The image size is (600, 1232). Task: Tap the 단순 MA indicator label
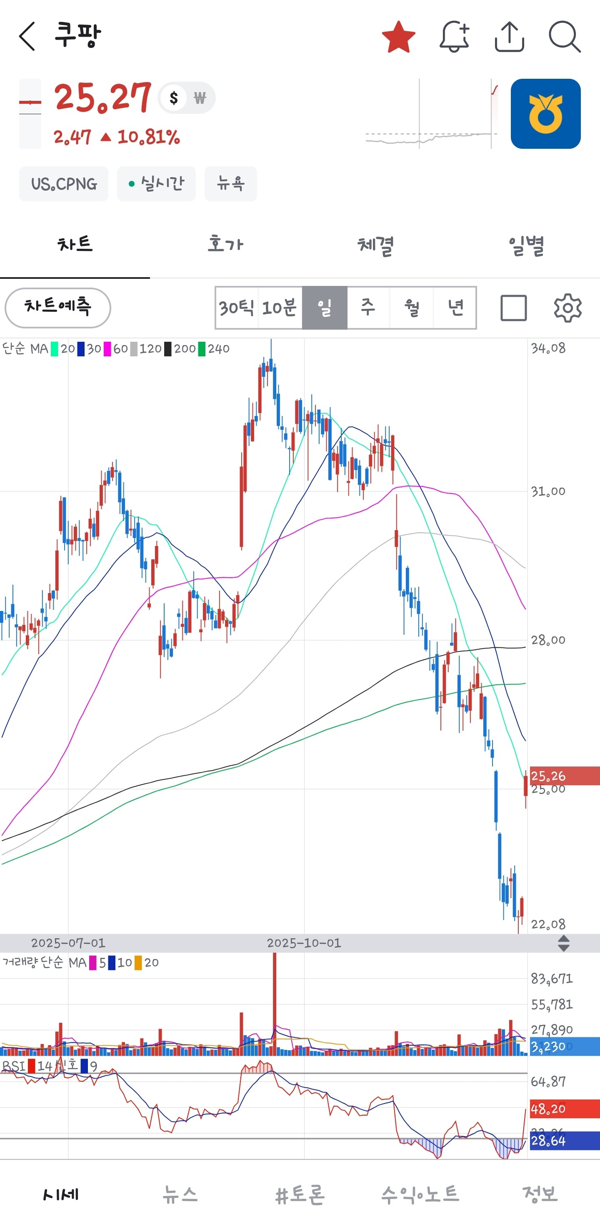pyautogui.click(x=25, y=349)
